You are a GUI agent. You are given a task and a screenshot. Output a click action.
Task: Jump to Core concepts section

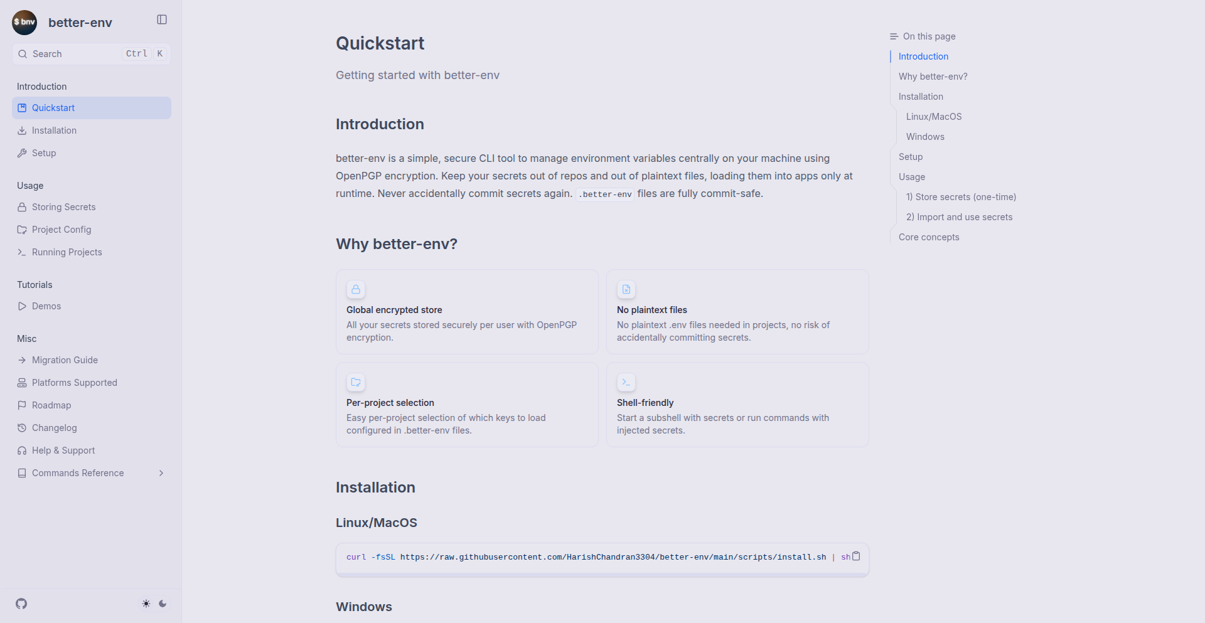click(929, 237)
